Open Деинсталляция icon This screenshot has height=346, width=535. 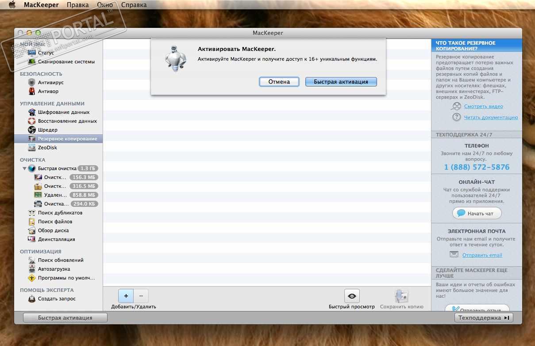tap(32, 239)
